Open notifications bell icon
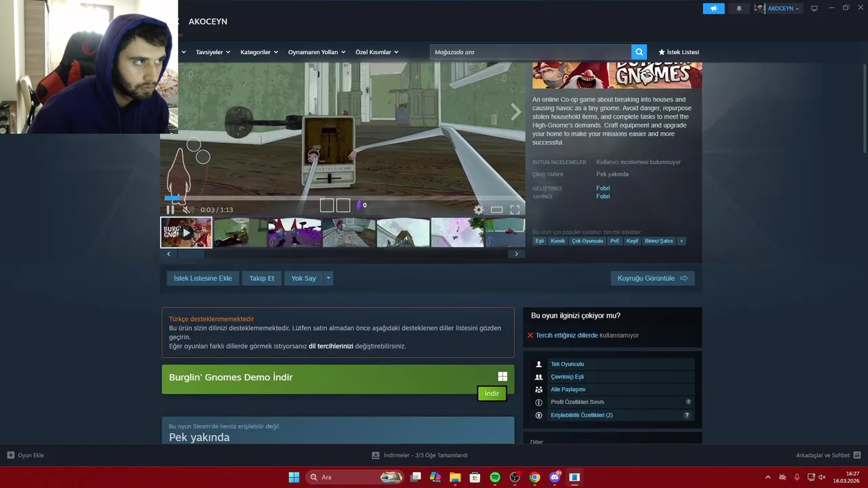Viewport: 868px width, 488px height. click(x=739, y=8)
